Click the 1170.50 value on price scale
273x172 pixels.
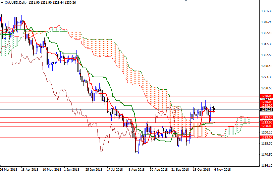coord(266,155)
